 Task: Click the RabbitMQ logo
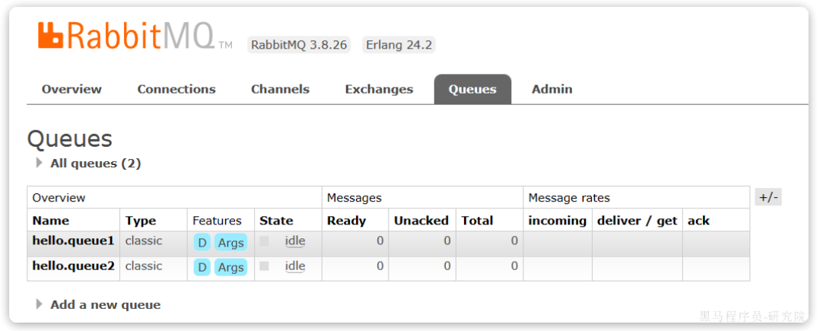click(x=135, y=37)
